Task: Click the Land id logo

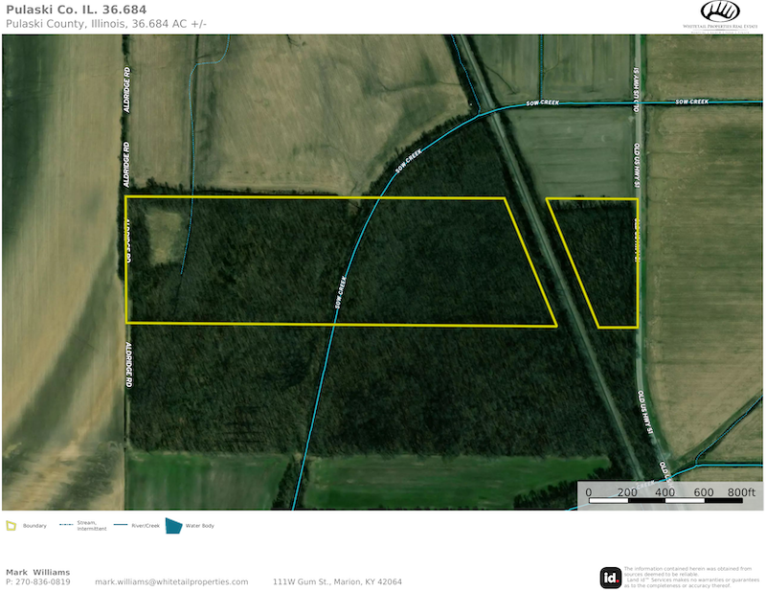Action: point(610,578)
